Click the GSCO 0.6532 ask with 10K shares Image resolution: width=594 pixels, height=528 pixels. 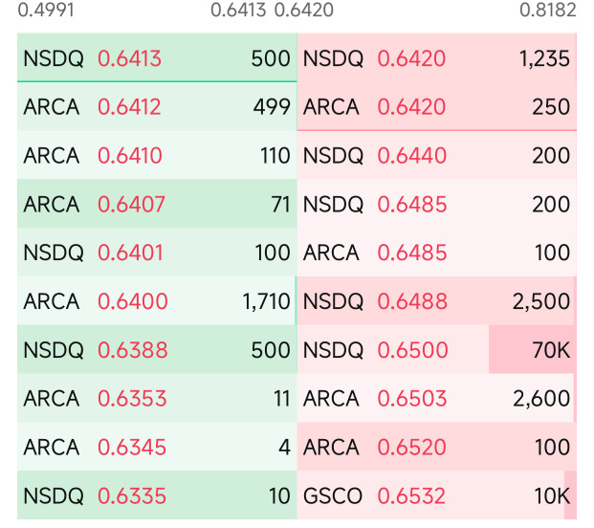[437, 495]
